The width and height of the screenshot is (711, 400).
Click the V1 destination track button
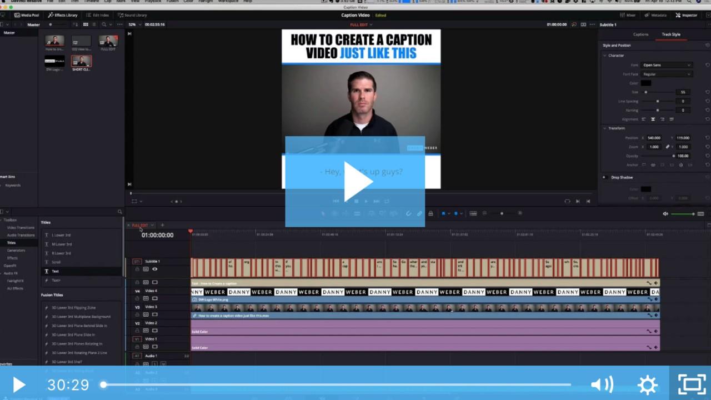[x=137, y=339]
